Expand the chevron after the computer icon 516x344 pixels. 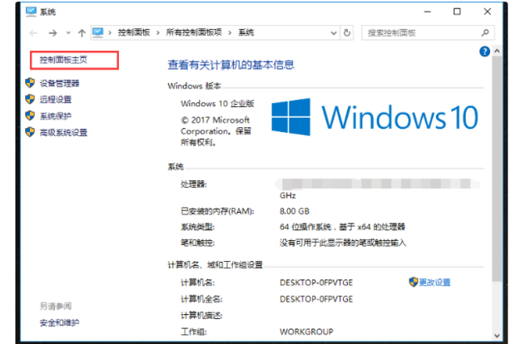point(110,33)
